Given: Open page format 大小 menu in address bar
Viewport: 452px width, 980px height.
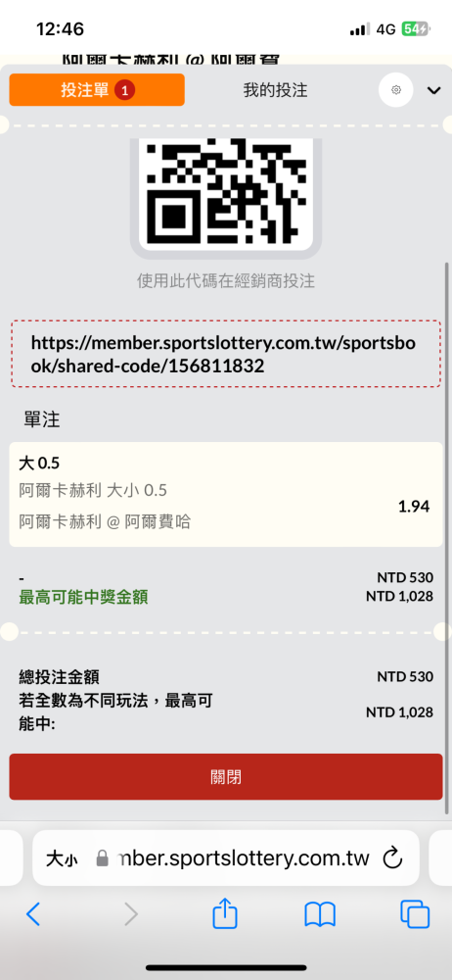Looking at the screenshot, I should pyautogui.click(x=62, y=859).
